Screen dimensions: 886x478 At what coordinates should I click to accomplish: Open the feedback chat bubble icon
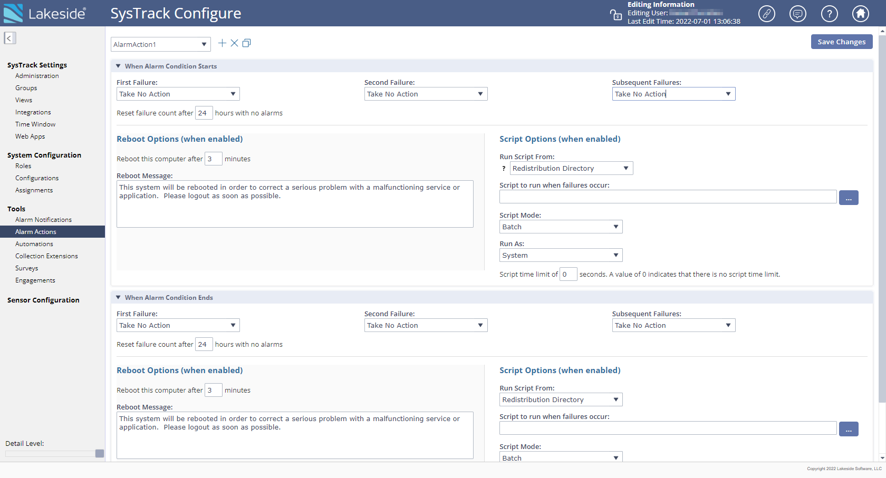click(797, 14)
